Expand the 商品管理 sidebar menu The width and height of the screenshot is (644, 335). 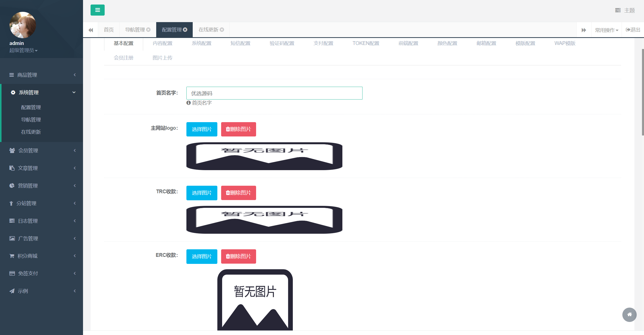[42, 75]
